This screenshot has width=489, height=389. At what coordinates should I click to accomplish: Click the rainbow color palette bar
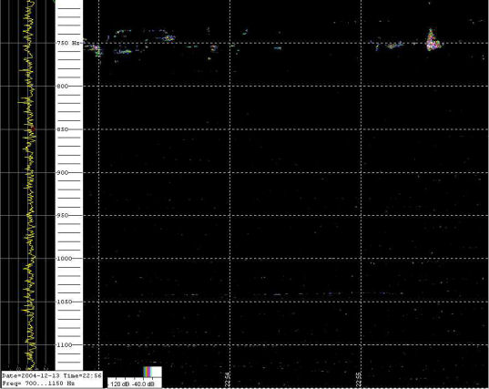pos(148,372)
